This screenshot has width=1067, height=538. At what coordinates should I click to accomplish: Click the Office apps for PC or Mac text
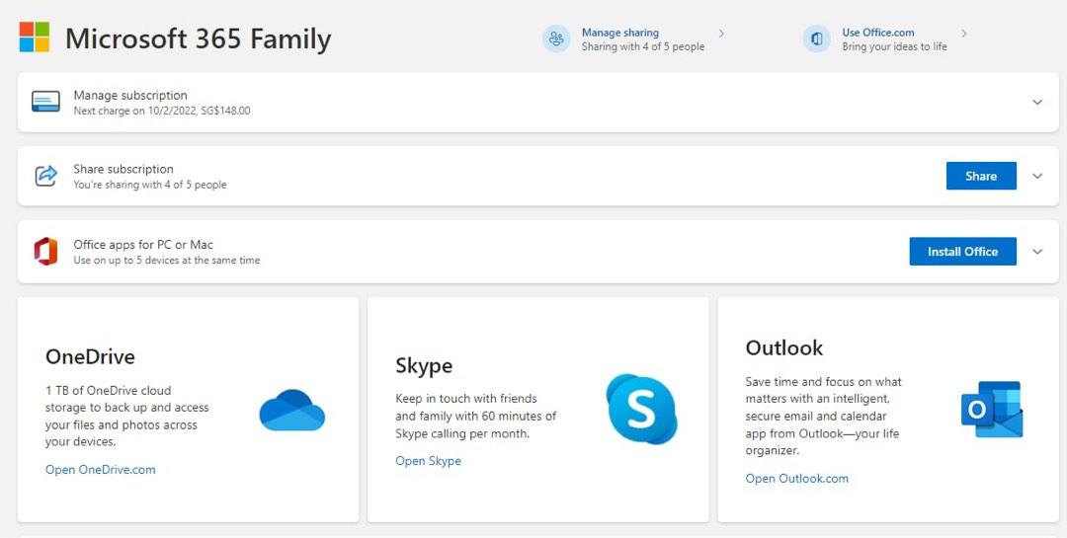(143, 244)
